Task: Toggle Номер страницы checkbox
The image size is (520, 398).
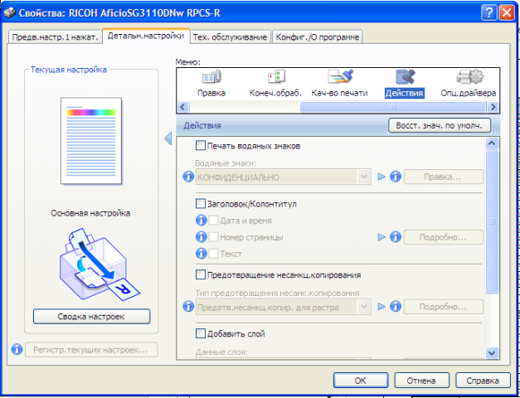Action: (x=213, y=237)
